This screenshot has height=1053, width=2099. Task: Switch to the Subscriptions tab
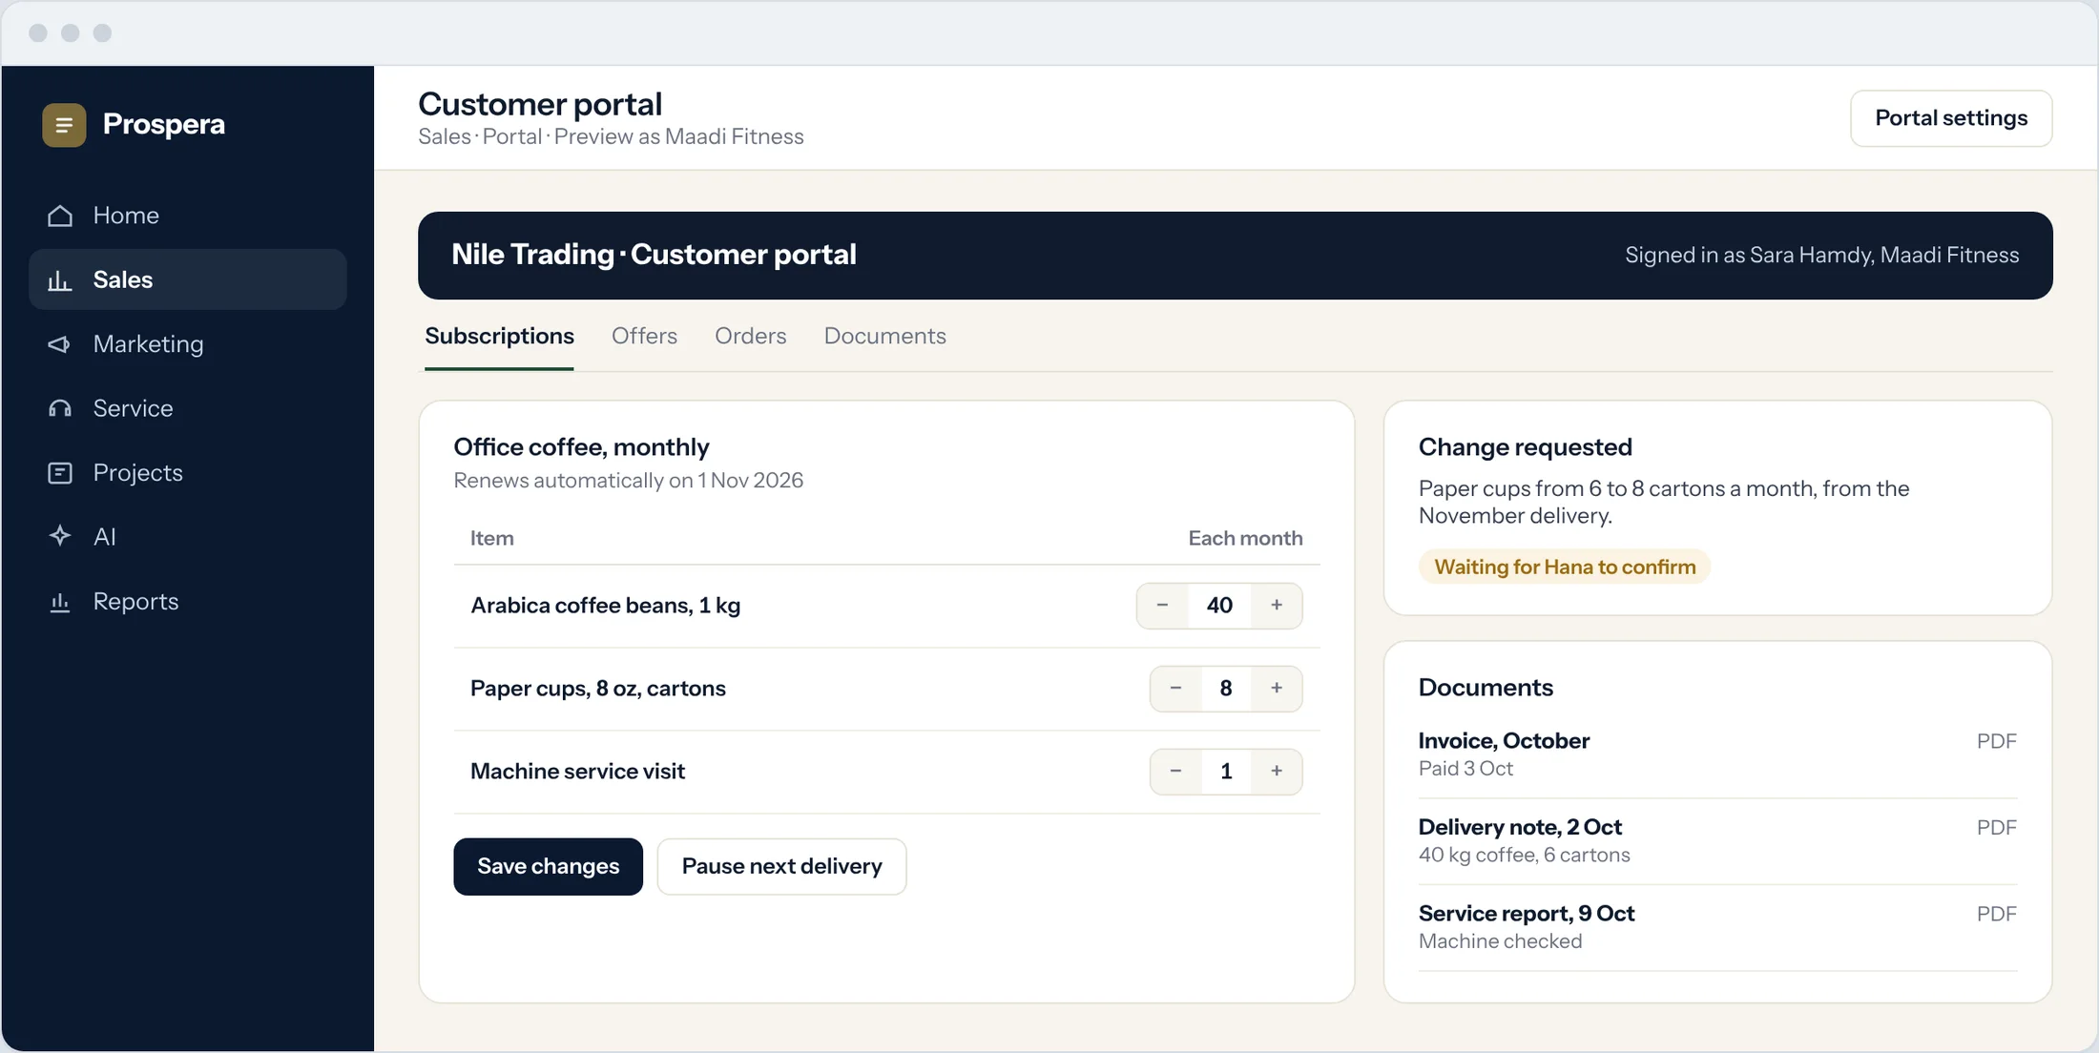[499, 337]
